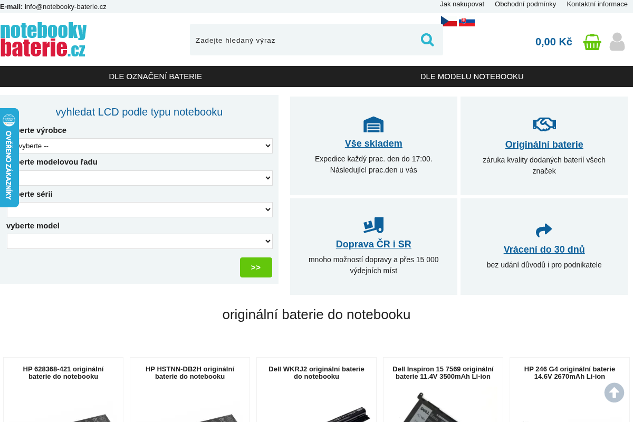This screenshot has width=633, height=422.
Task: Open the vyberte výrobce dropdown
Action: tap(140, 146)
